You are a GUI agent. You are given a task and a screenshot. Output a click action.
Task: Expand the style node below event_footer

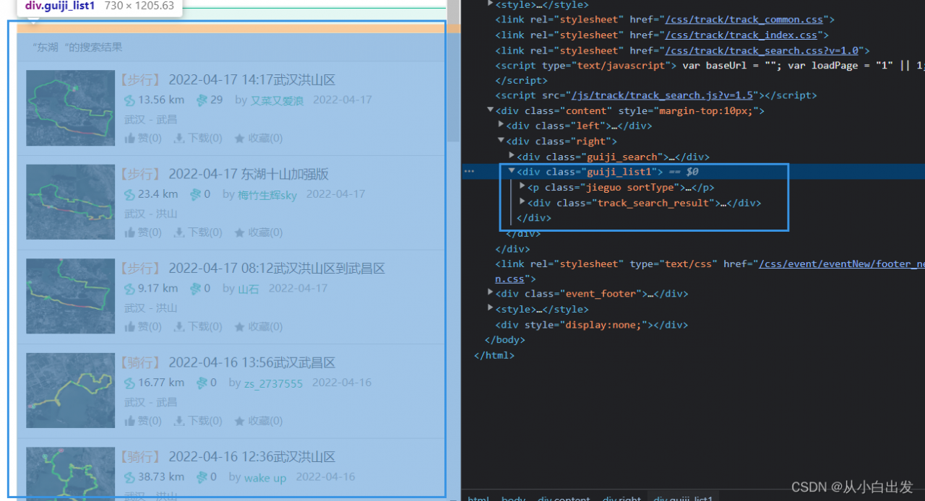click(491, 309)
